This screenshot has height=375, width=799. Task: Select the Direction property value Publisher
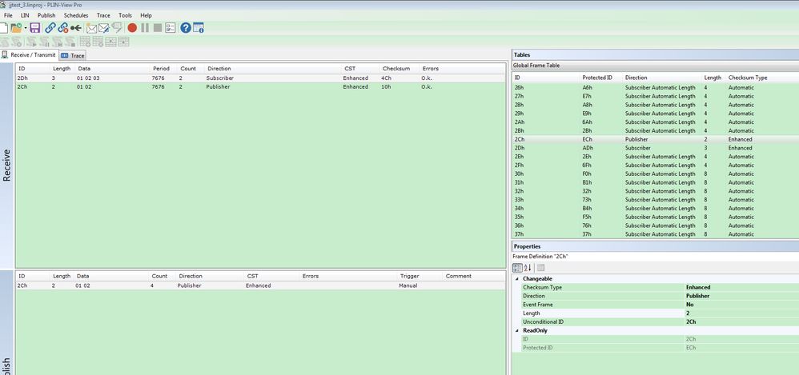point(697,296)
